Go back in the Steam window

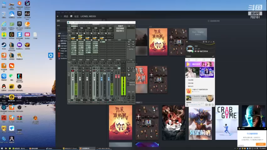point(58,16)
